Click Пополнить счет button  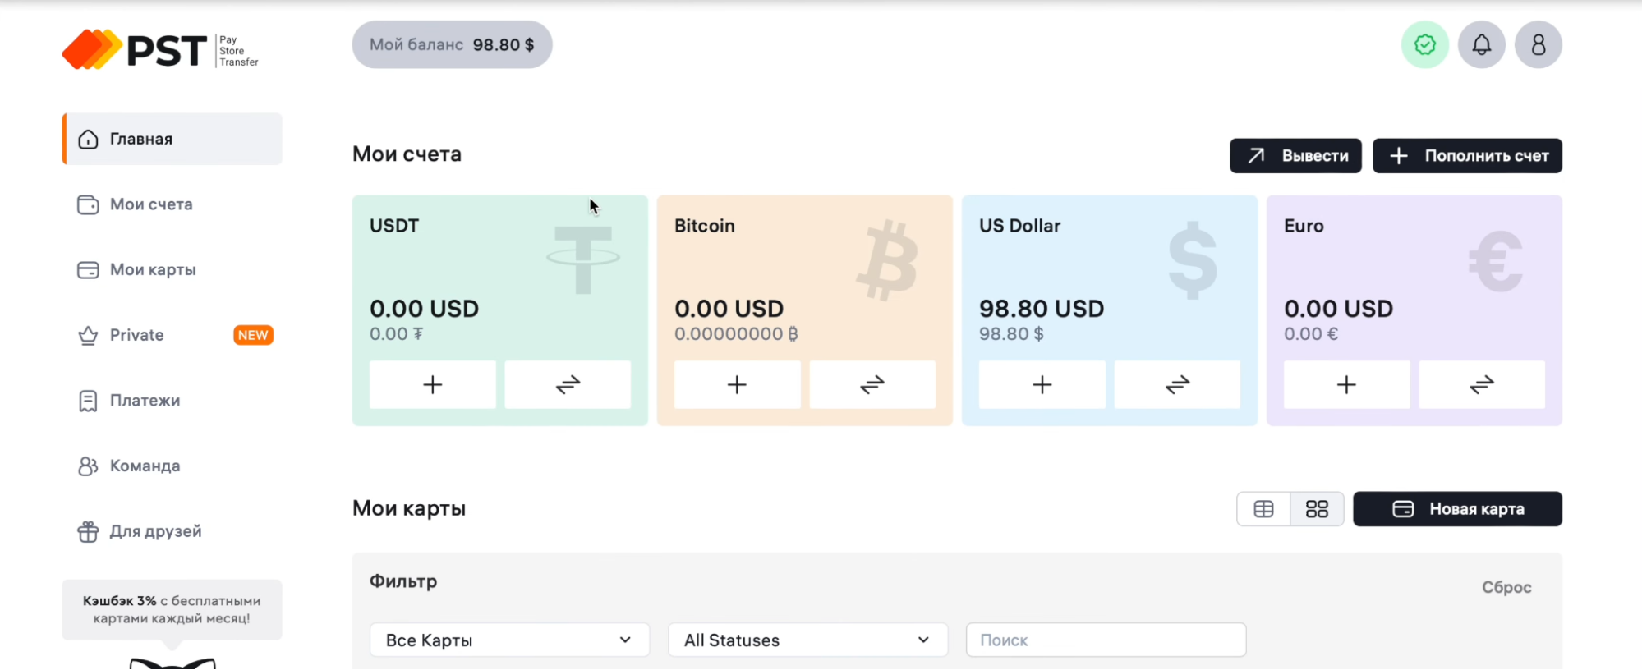(x=1467, y=156)
